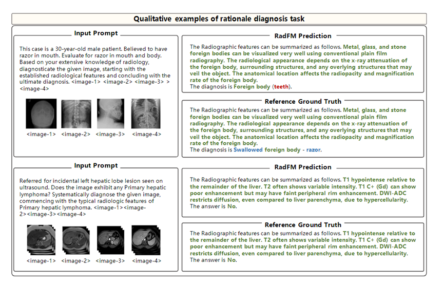The height and width of the screenshot is (284, 443).
Task: Click the 'Input Prompt' heading of the hepatic lesion case
Action: [x=96, y=165]
